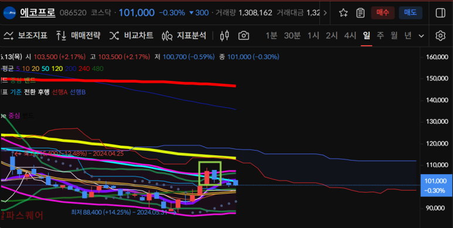Click the 160,000 price axis label

coord(437,57)
